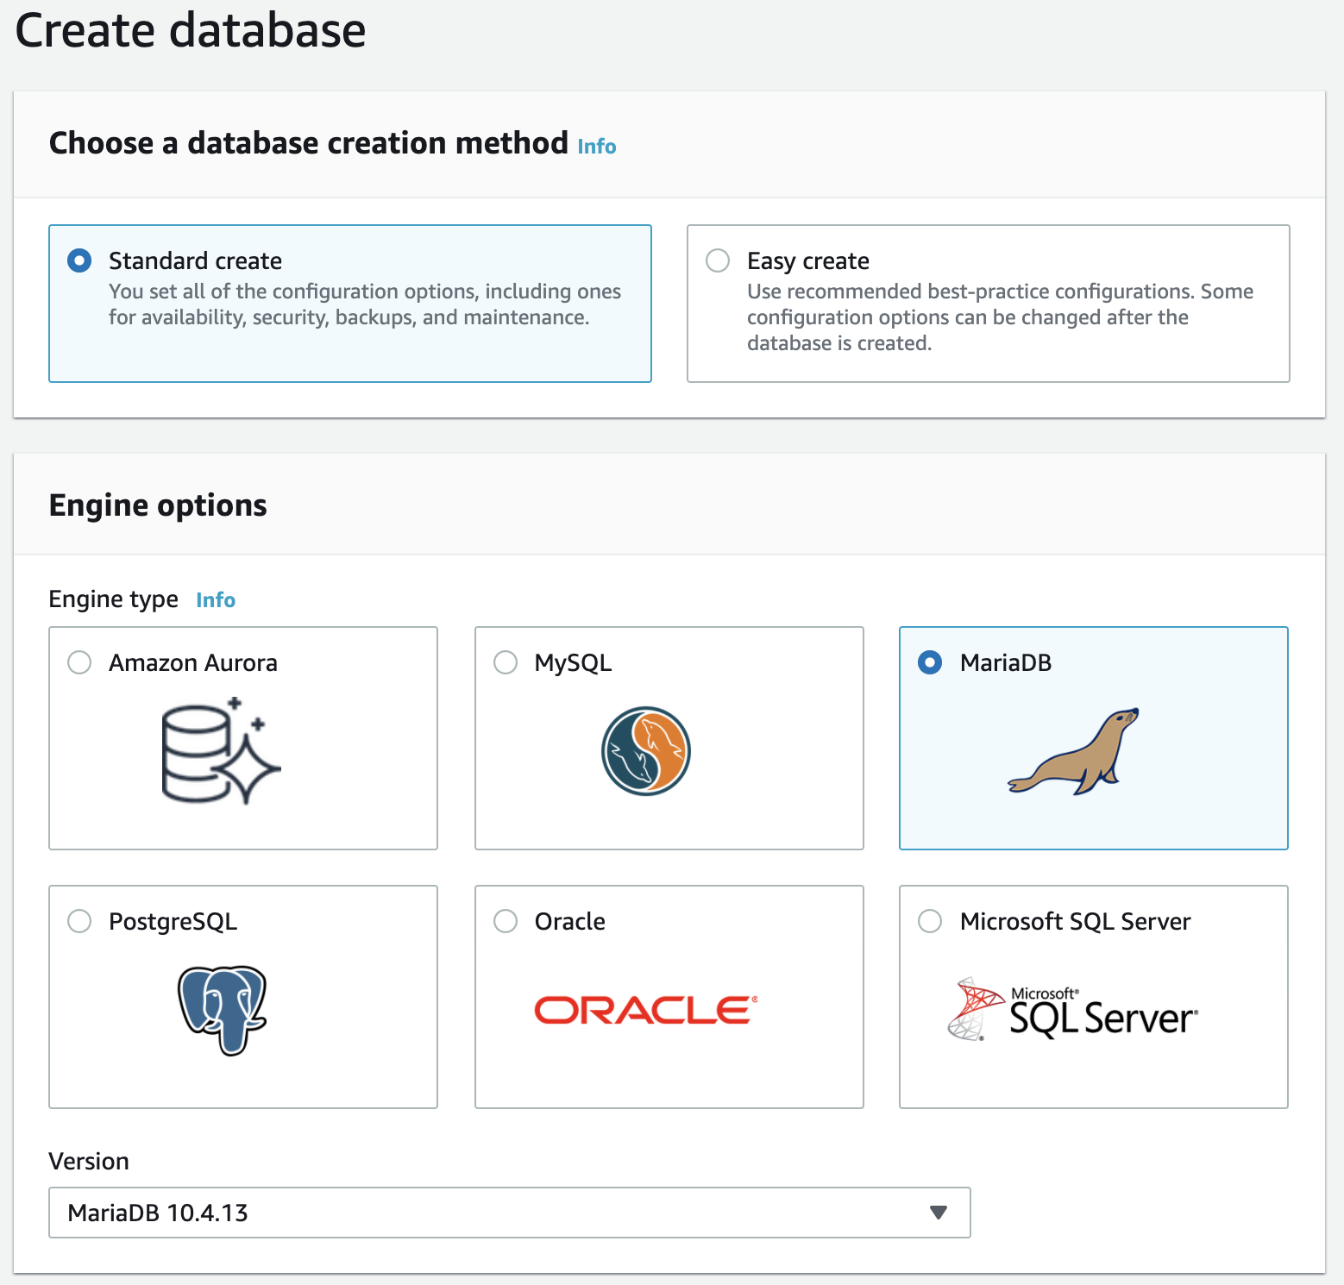Viewport: 1344px width, 1285px height.
Task: Click the PostgreSQL elephant logo
Action: pyautogui.click(x=221, y=1009)
